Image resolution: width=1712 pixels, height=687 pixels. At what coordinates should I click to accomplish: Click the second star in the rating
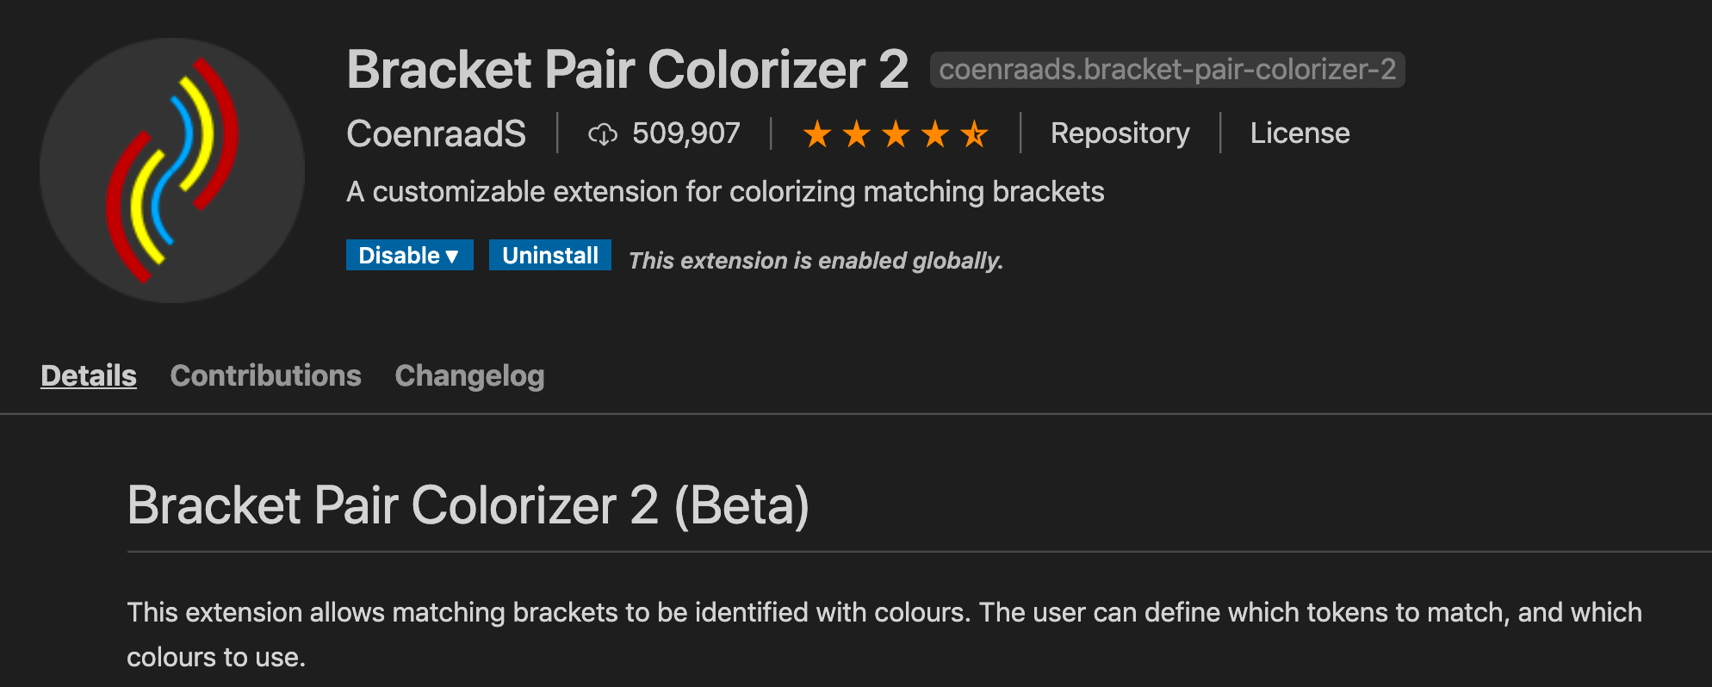point(856,134)
